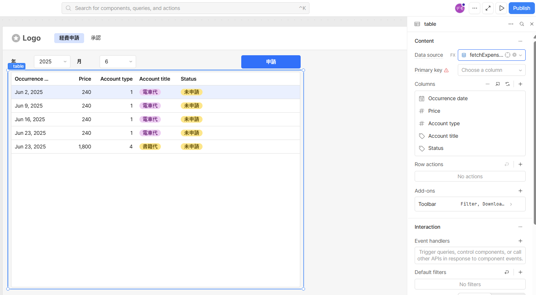Add an add-on with plus icon
This screenshot has height=295, width=536.
[520, 191]
